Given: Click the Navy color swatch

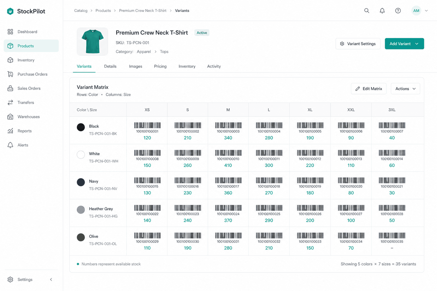Looking at the screenshot, I should point(81,182).
